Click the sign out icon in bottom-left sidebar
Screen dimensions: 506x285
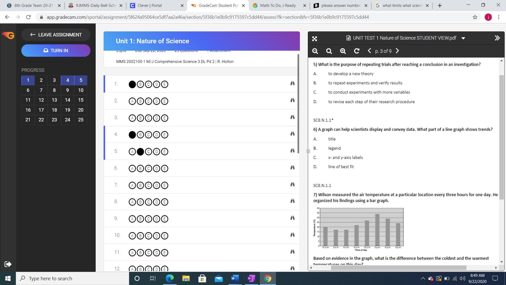[8, 264]
